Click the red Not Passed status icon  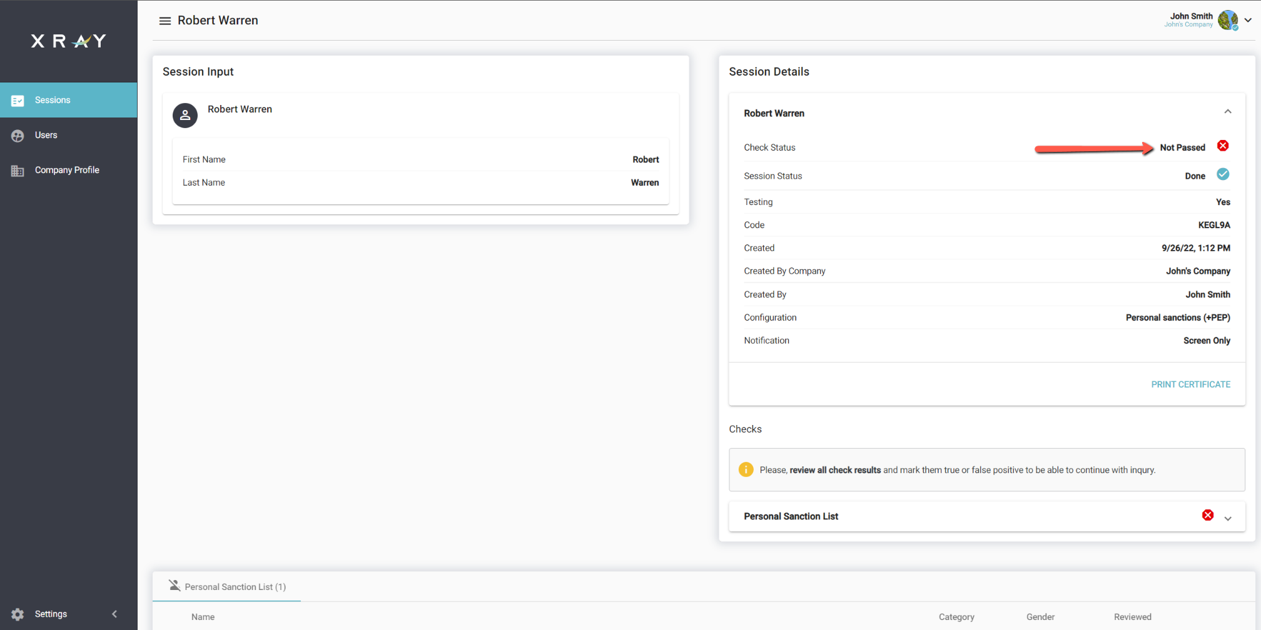point(1222,146)
